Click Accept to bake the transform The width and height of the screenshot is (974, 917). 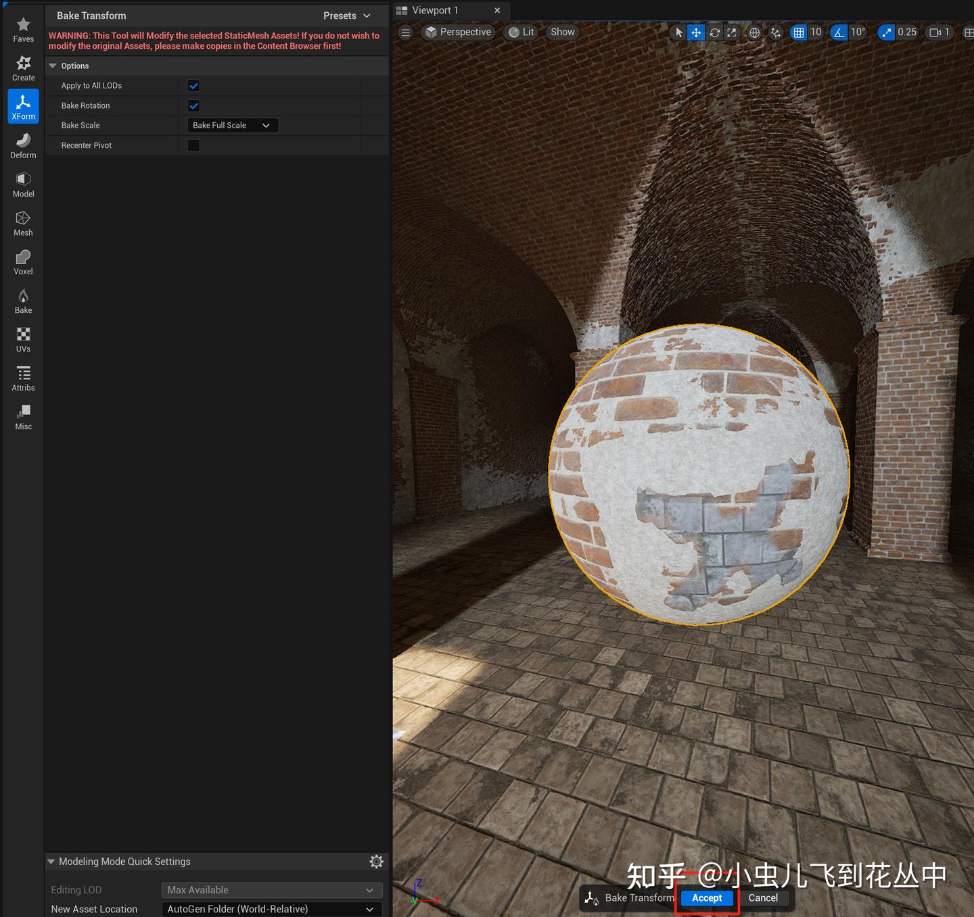706,898
